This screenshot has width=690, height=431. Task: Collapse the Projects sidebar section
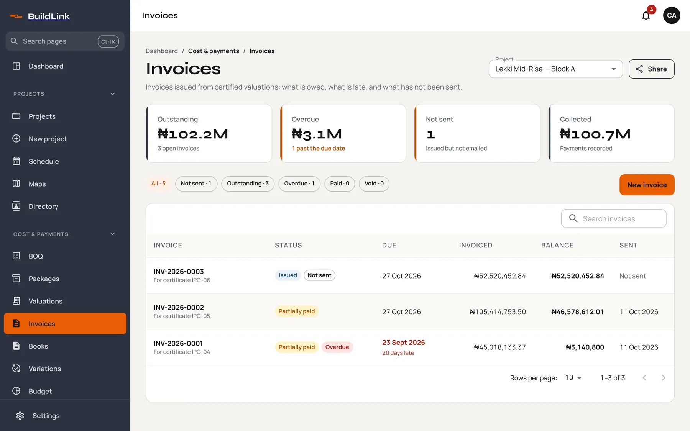(x=113, y=94)
